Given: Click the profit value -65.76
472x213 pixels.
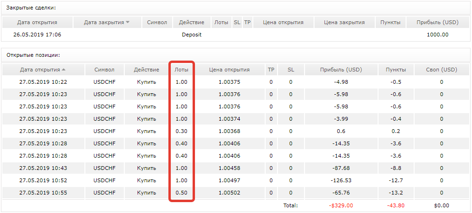Looking at the screenshot, I should 341,193.
